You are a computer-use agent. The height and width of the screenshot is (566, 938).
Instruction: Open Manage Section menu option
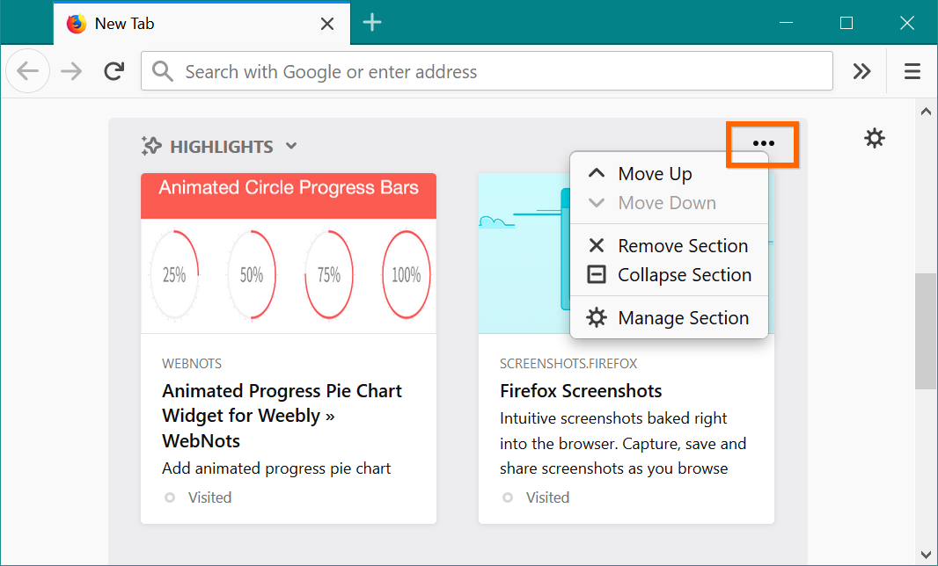click(x=683, y=318)
